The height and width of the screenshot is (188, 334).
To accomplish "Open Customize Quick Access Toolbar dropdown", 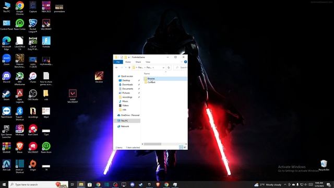I will tap(129, 57).
